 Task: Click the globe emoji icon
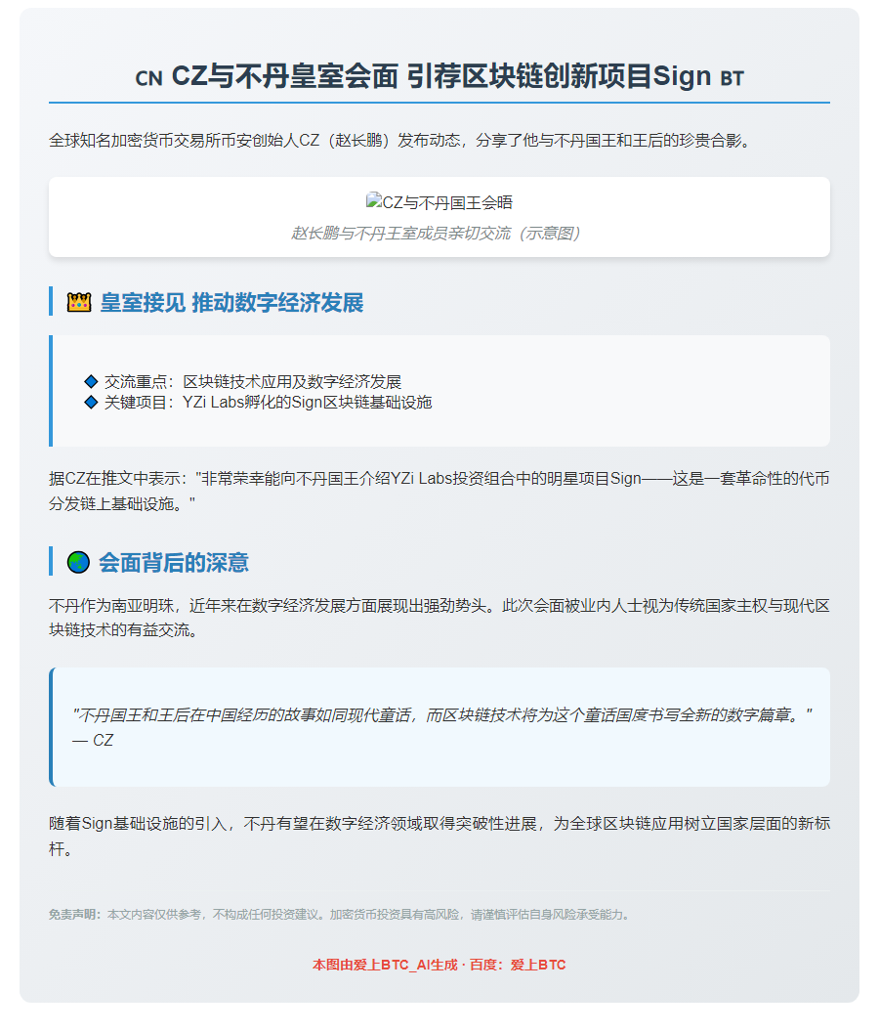78,562
